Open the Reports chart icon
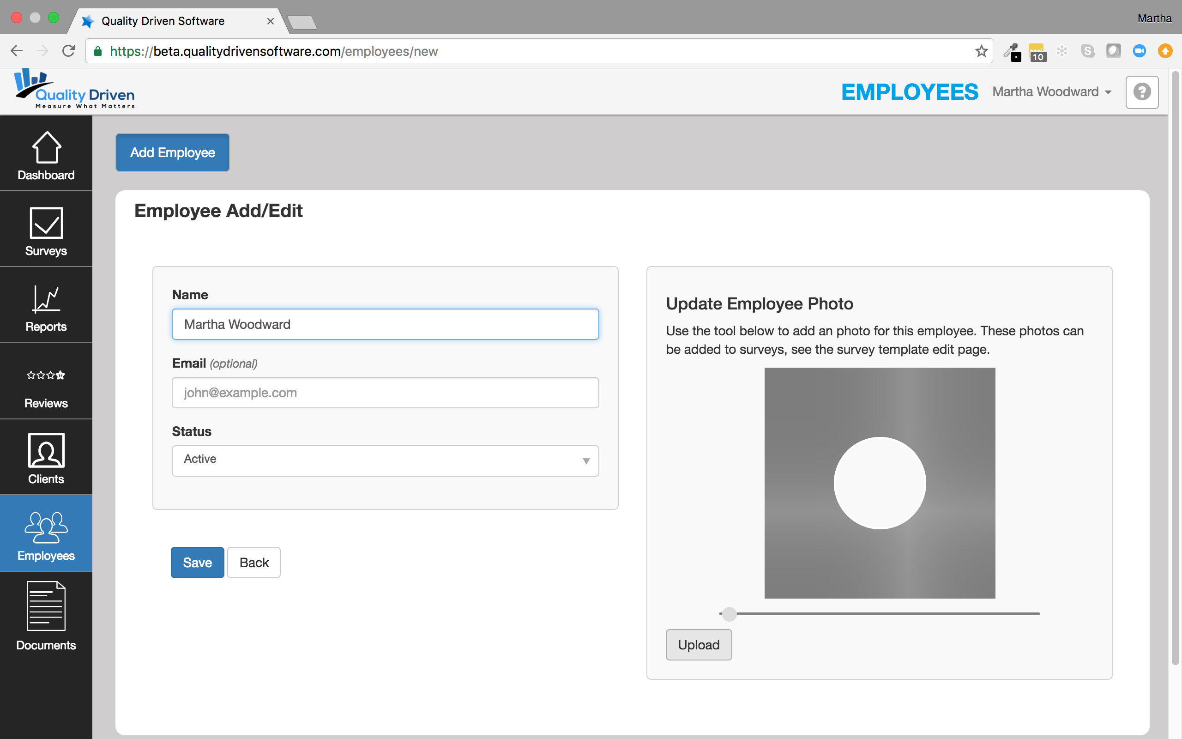The width and height of the screenshot is (1182, 739). (46, 299)
